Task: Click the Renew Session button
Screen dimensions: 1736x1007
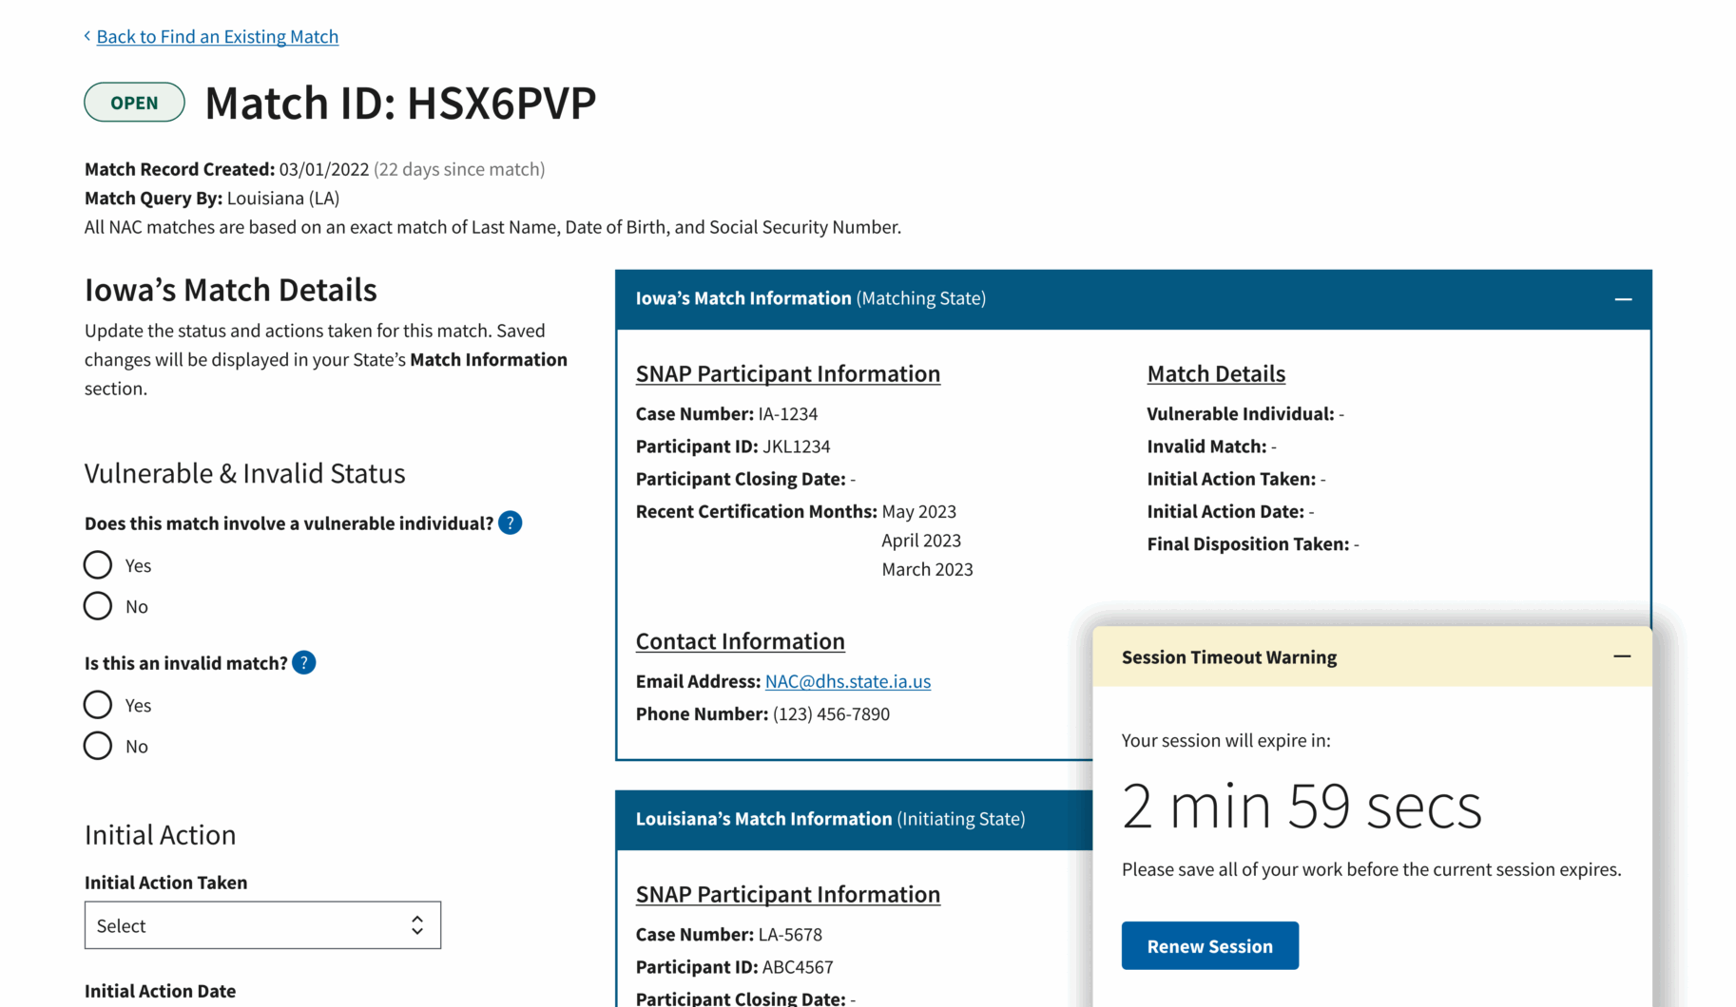Action: (x=1209, y=946)
